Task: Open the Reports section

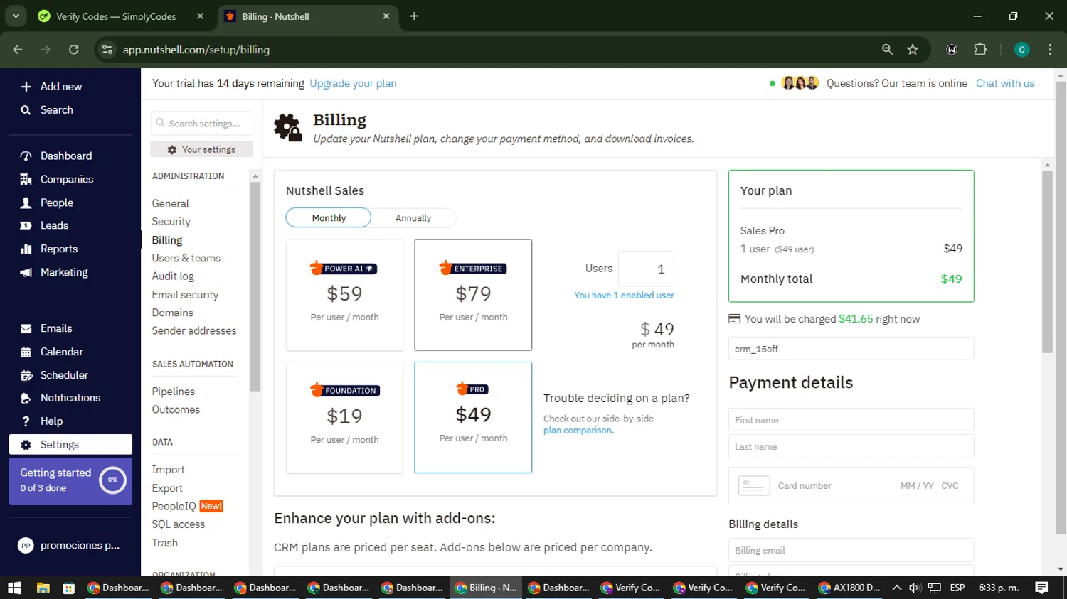Action: 58,249
